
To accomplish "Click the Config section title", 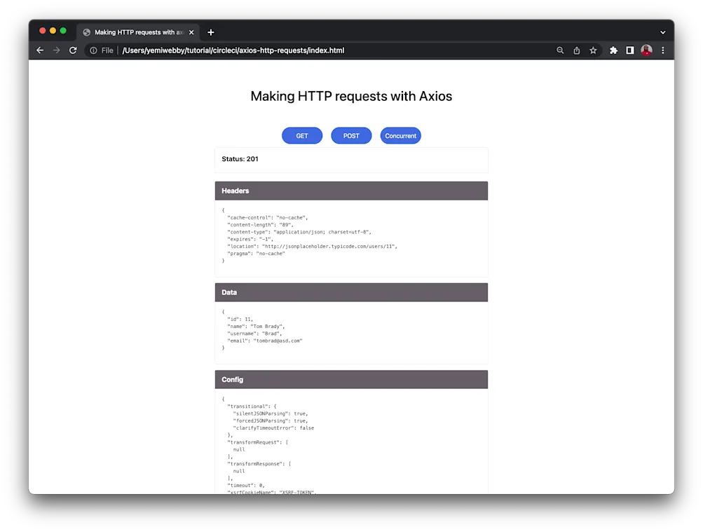I will [x=232, y=380].
